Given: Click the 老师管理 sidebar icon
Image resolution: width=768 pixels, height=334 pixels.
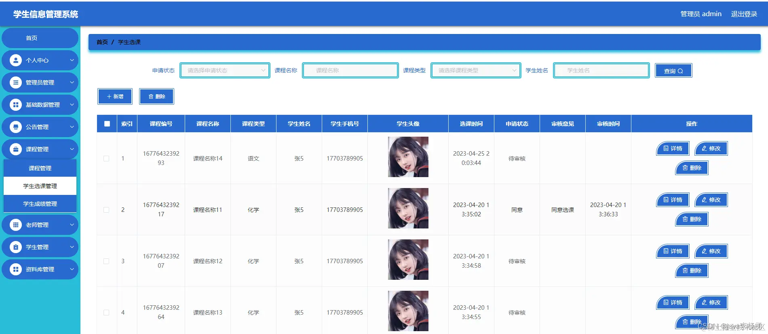Looking at the screenshot, I should click(x=16, y=225).
